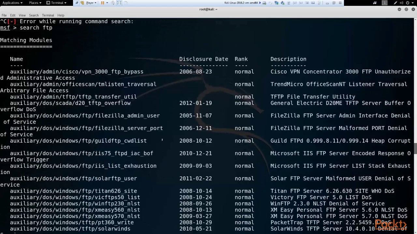
Task: Open the Terminal menu in menu bar
Action: tap(48, 15)
